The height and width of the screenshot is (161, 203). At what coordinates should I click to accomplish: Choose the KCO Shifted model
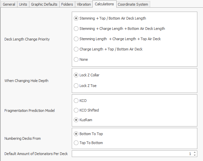coord(76,110)
